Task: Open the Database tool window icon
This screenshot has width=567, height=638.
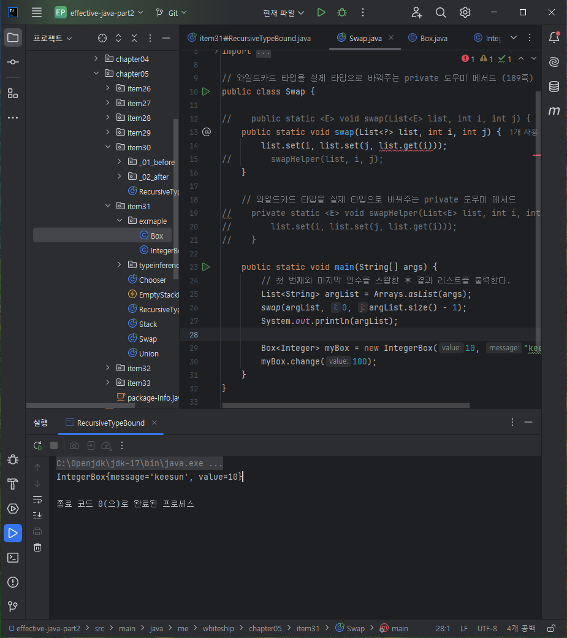Action: (x=554, y=86)
